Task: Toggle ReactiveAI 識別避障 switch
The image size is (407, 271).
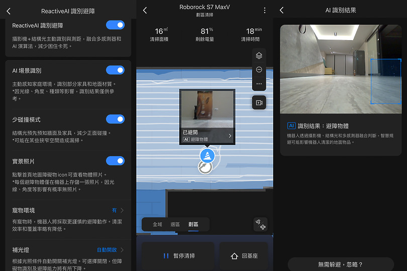Action: pos(115,25)
